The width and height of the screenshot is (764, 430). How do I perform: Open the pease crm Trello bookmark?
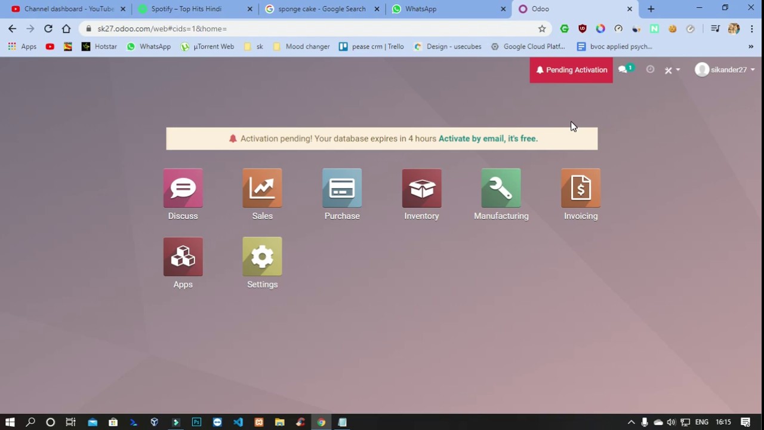coord(371,47)
